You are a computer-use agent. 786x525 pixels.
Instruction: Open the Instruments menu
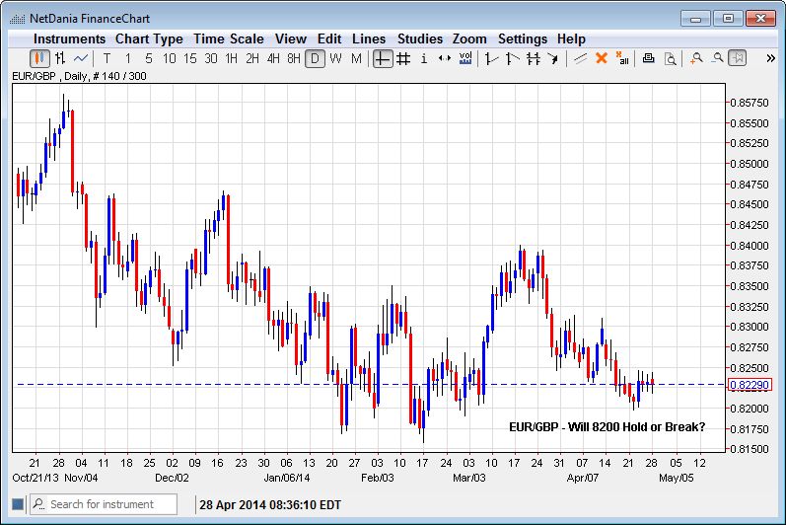[x=69, y=38]
